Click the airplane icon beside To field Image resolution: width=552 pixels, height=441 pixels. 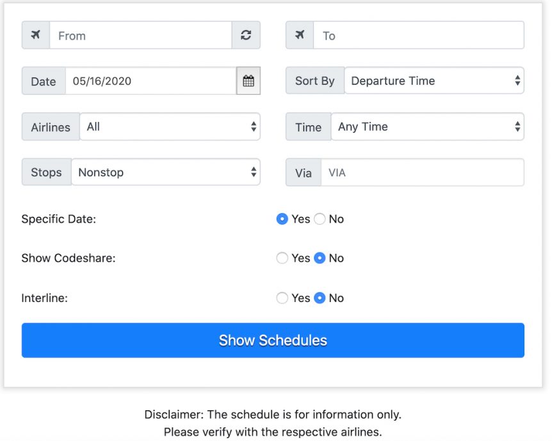point(300,35)
